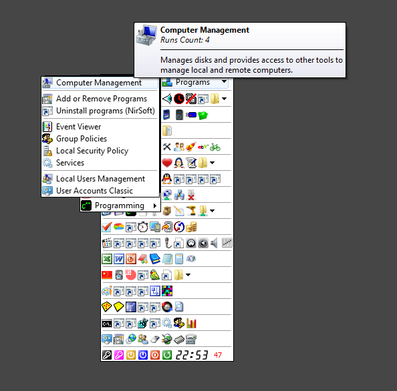
Task: Click the blue USB stick icon
Action: tap(191, 115)
